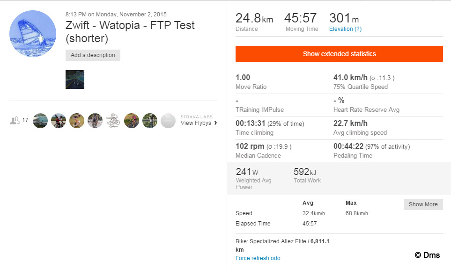This screenshot has width=451, height=269.
Task: Open the second kudos avatar, rider in red
Action: pyautogui.click(x=59, y=121)
